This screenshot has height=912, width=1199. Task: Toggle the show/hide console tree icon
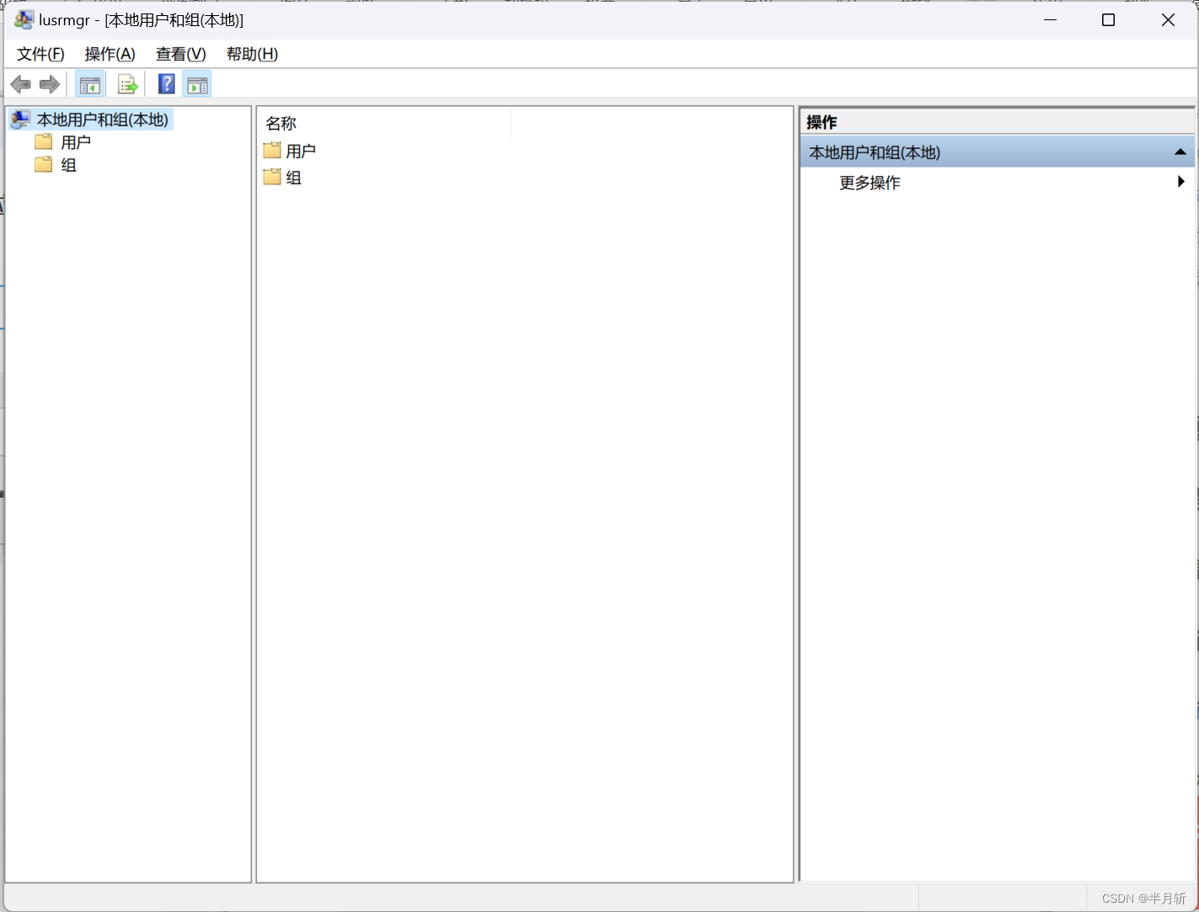(x=89, y=84)
